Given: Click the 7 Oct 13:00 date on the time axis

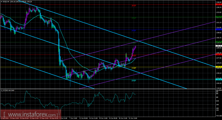Looking at the screenshot, I should pyautogui.click(x=73, y=118).
